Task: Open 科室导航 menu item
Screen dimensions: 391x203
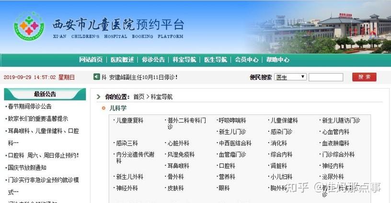Action: point(184,60)
